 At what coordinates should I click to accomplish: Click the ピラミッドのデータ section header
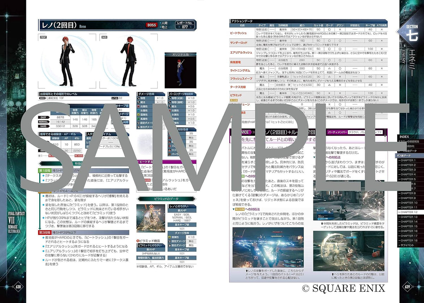coord(166,199)
